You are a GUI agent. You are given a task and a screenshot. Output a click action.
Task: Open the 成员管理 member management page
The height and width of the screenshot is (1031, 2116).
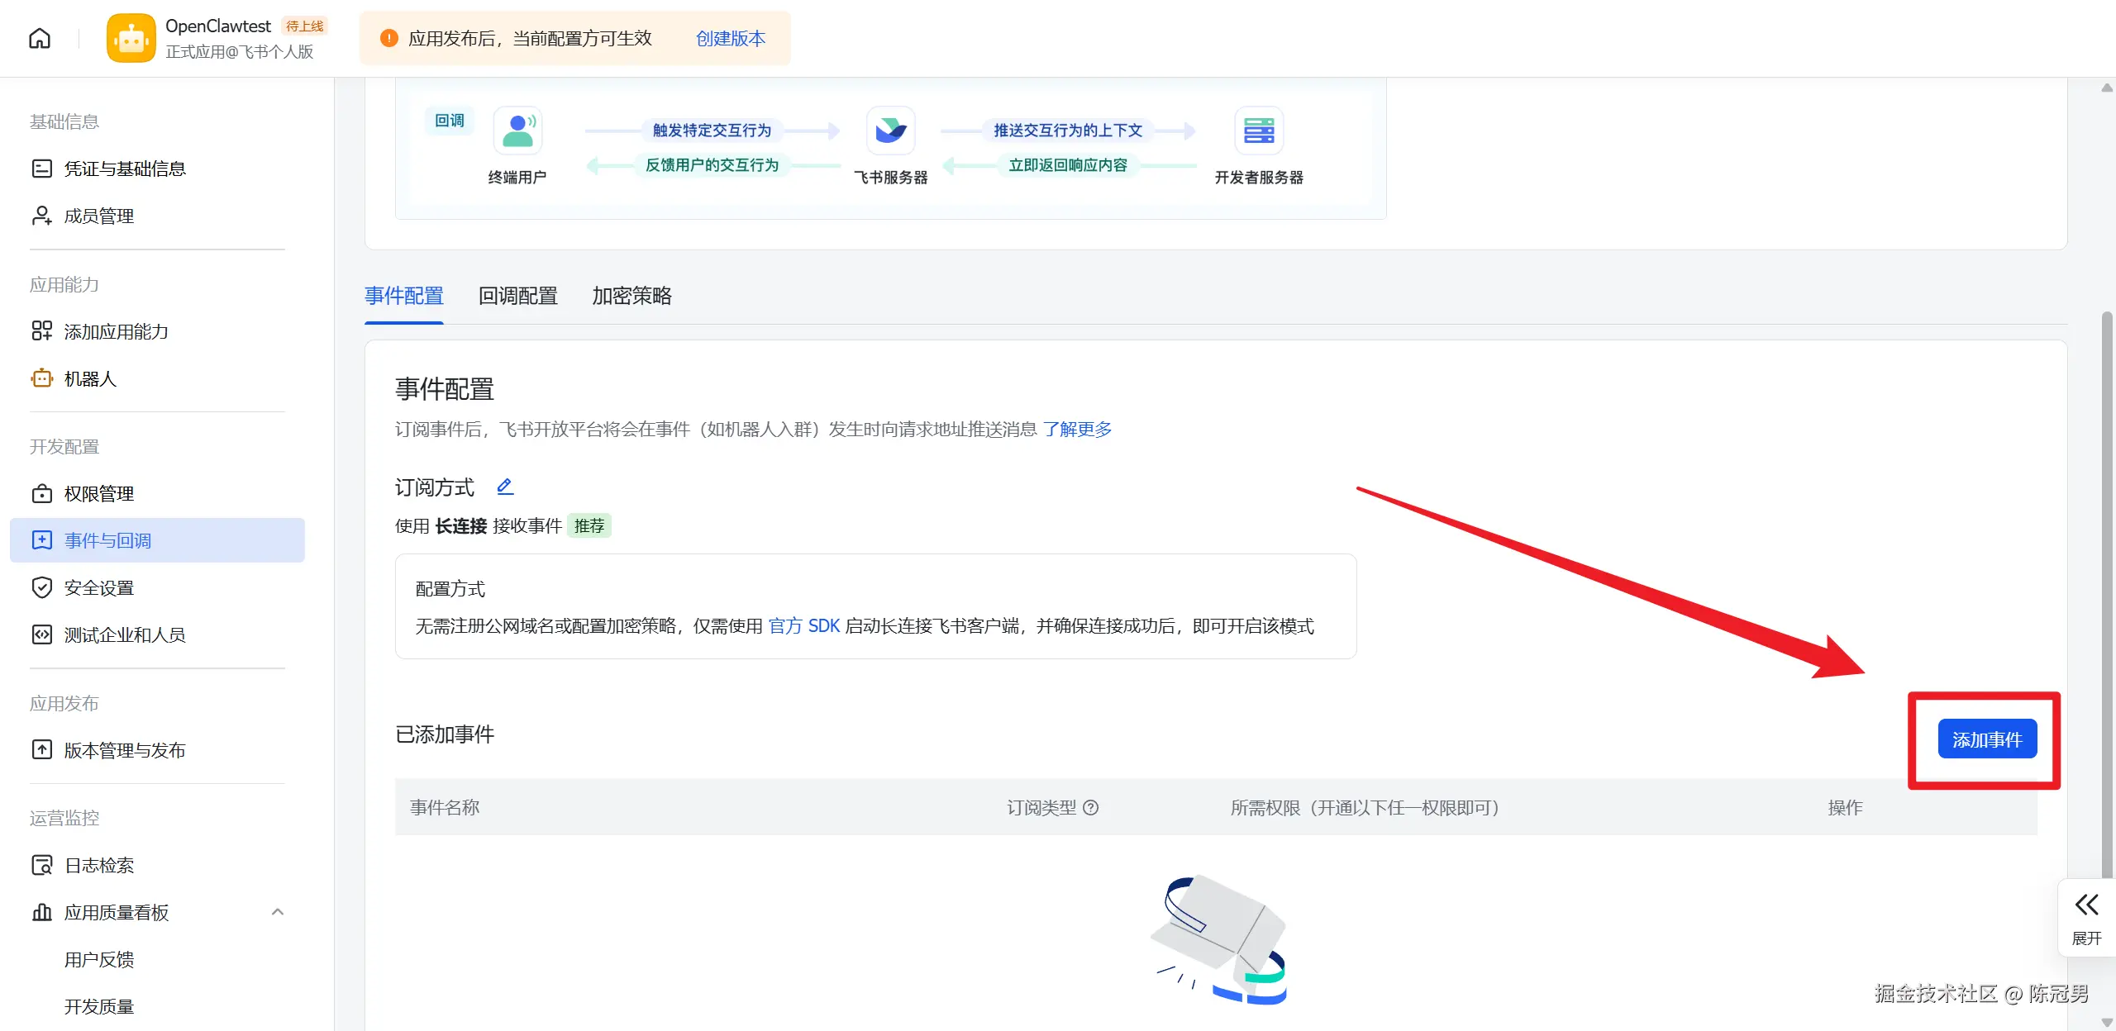point(98,216)
